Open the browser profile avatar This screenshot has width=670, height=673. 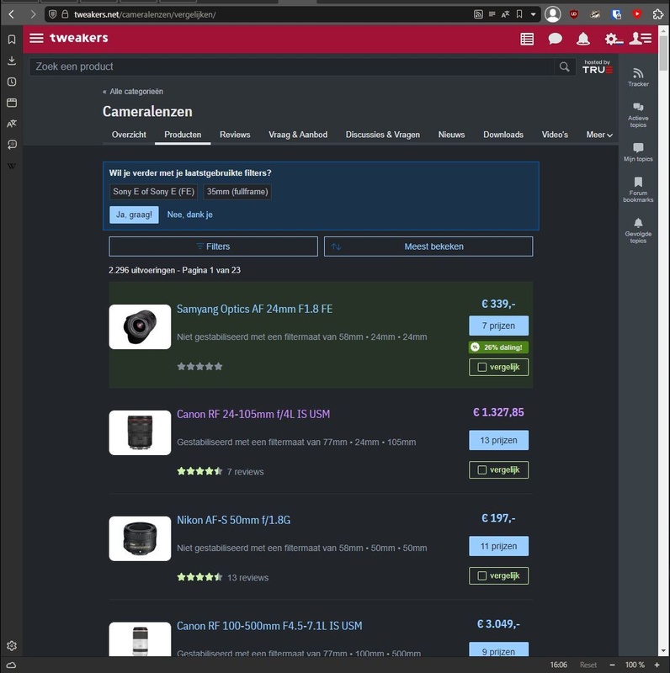(x=553, y=14)
